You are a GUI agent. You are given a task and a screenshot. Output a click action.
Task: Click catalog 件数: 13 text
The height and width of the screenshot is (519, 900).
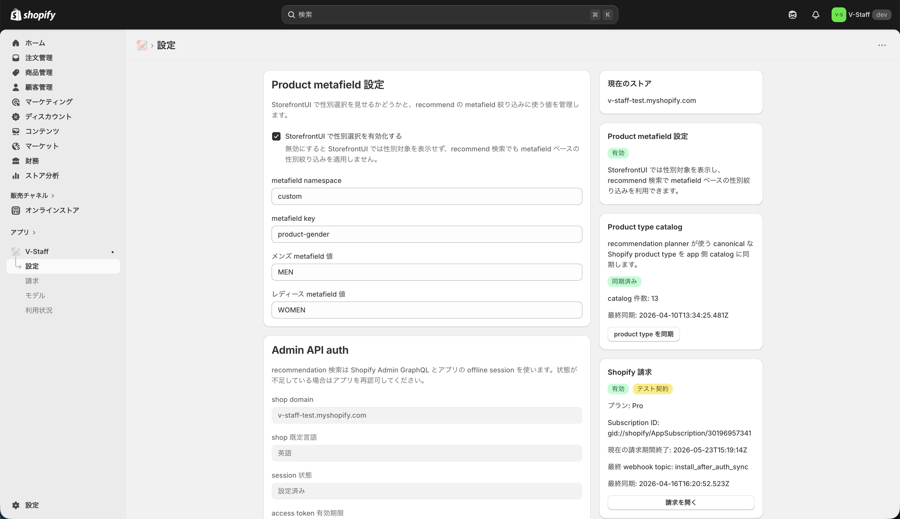[633, 298]
